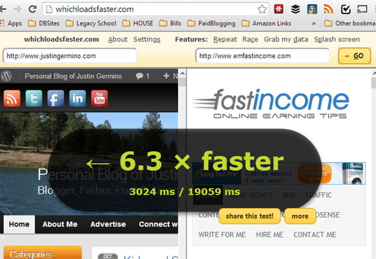Open WRITE FOR ME menu item

(222, 235)
